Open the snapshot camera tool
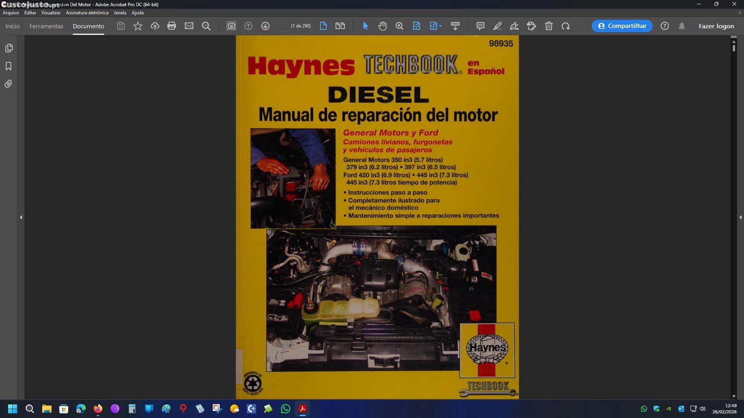 [x=231, y=26]
